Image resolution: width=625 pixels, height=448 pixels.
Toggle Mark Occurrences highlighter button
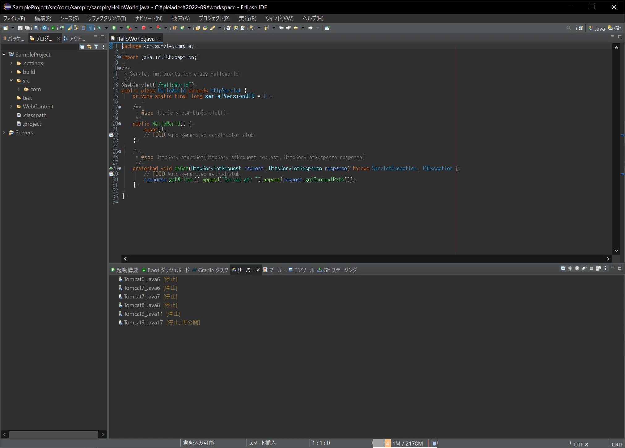69,28
